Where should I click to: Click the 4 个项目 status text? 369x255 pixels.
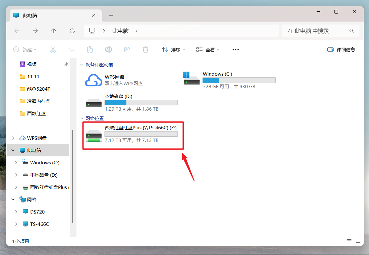point(20,241)
